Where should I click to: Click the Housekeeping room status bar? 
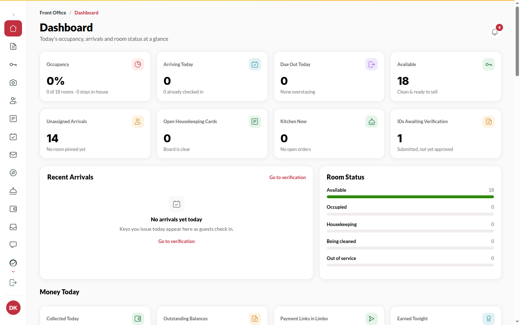[x=410, y=231]
